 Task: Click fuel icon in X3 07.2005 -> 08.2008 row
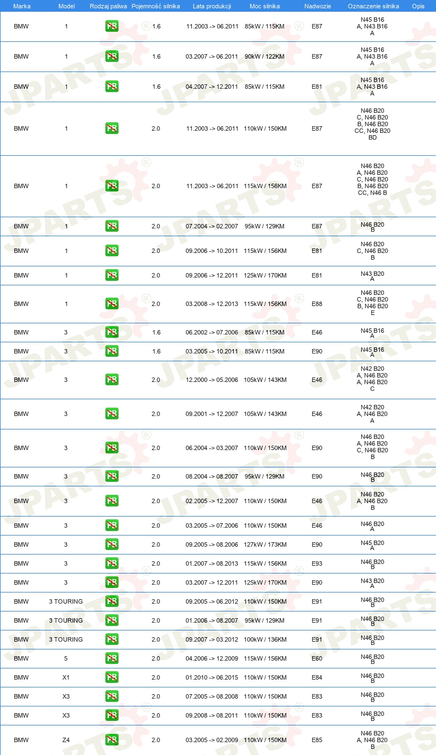[x=112, y=696]
